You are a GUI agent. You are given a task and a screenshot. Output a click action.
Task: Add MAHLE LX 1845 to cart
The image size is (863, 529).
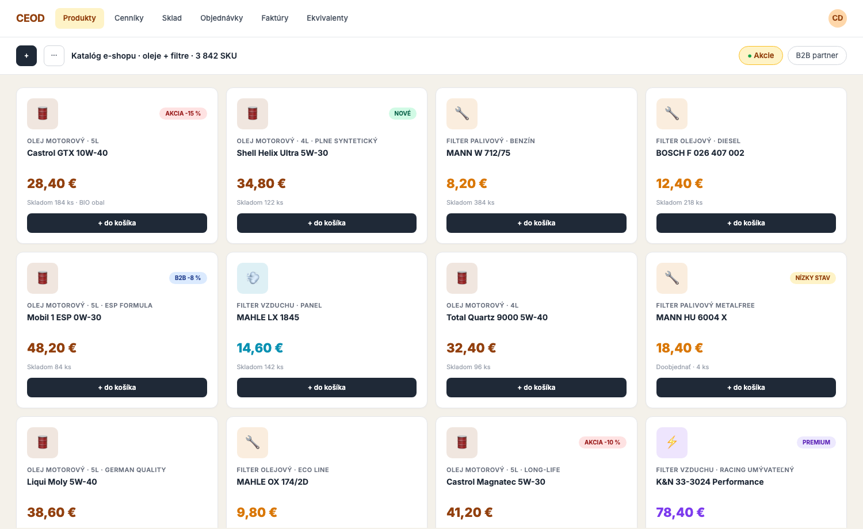(327, 388)
